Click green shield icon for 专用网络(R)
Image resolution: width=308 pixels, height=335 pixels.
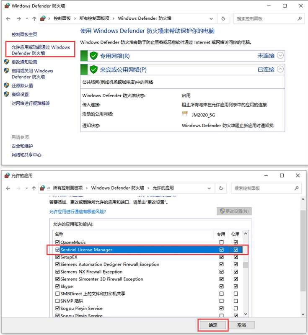coord(93,56)
